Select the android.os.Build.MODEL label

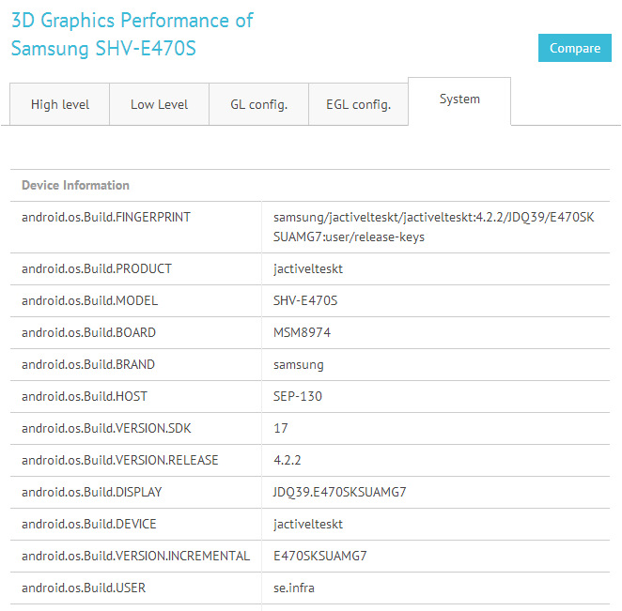click(89, 300)
